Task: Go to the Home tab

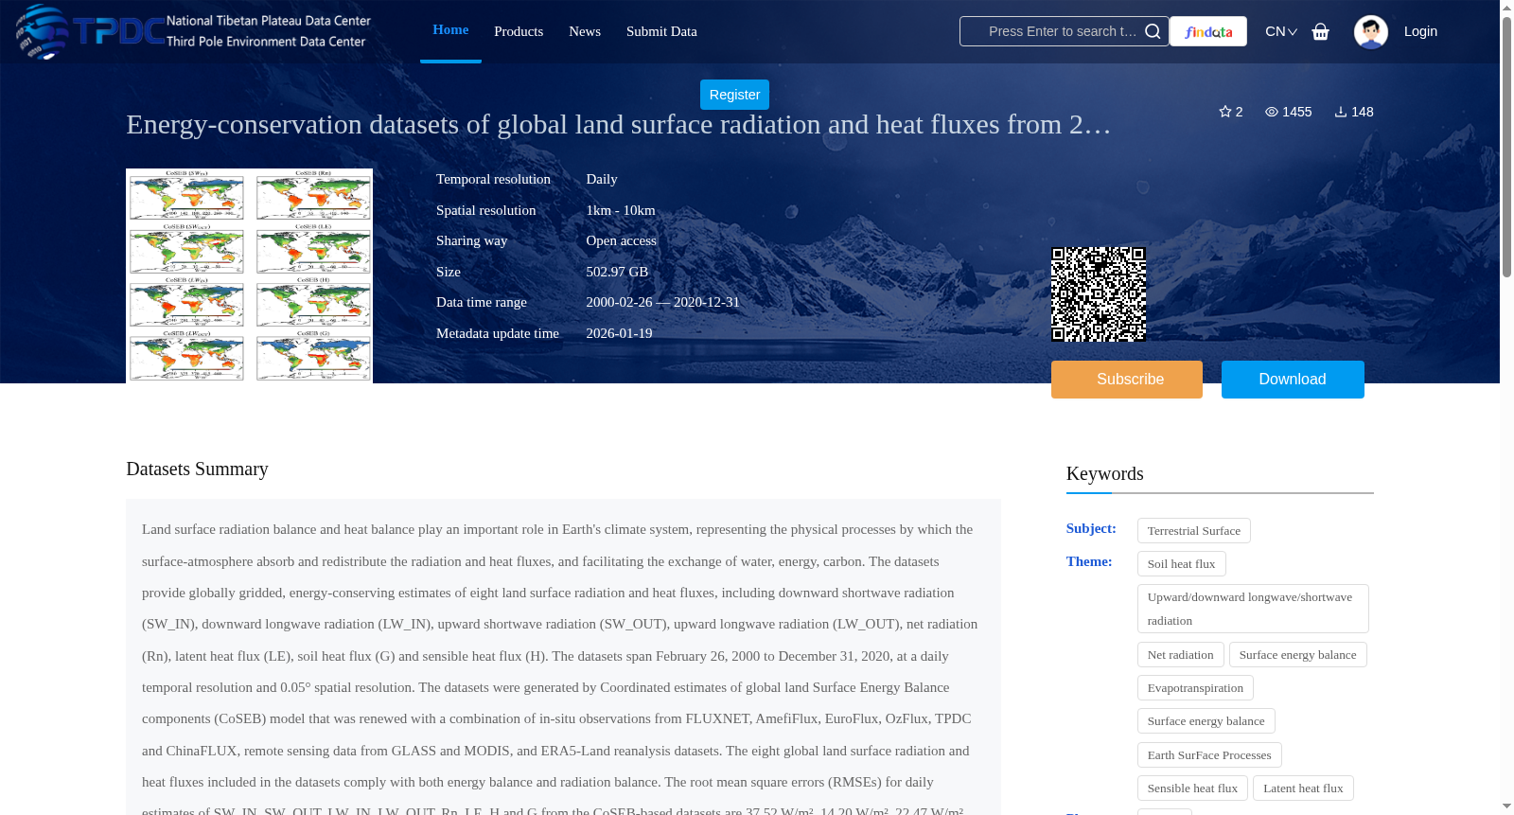Action: click(450, 30)
